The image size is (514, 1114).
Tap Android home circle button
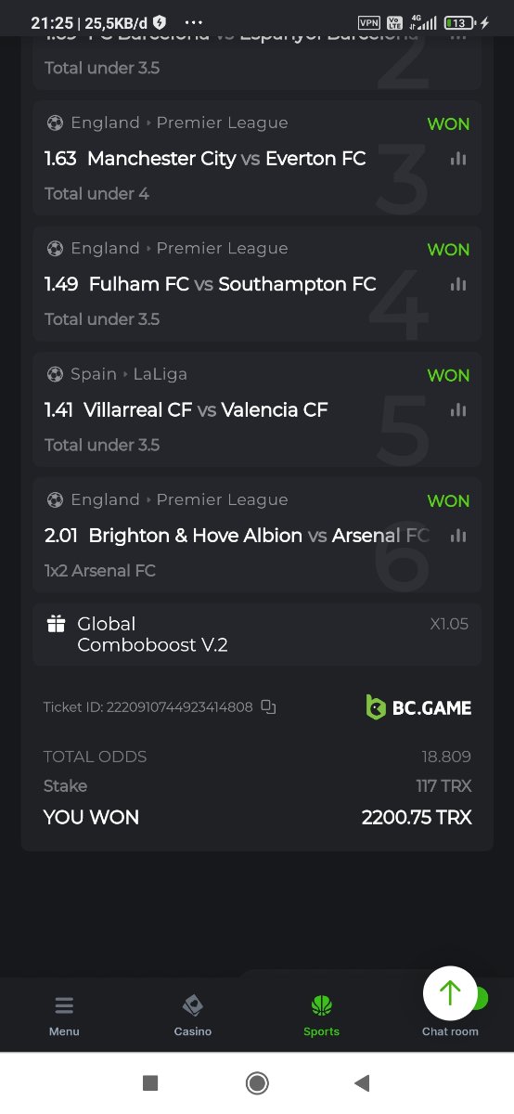(257, 1082)
